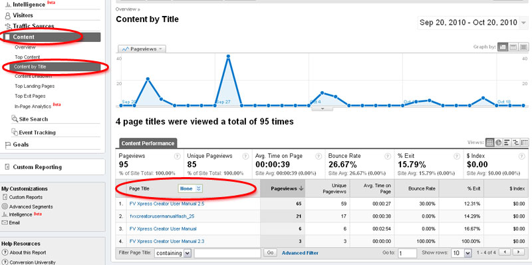Click the help icon beside Pageviews metric

coord(177,156)
